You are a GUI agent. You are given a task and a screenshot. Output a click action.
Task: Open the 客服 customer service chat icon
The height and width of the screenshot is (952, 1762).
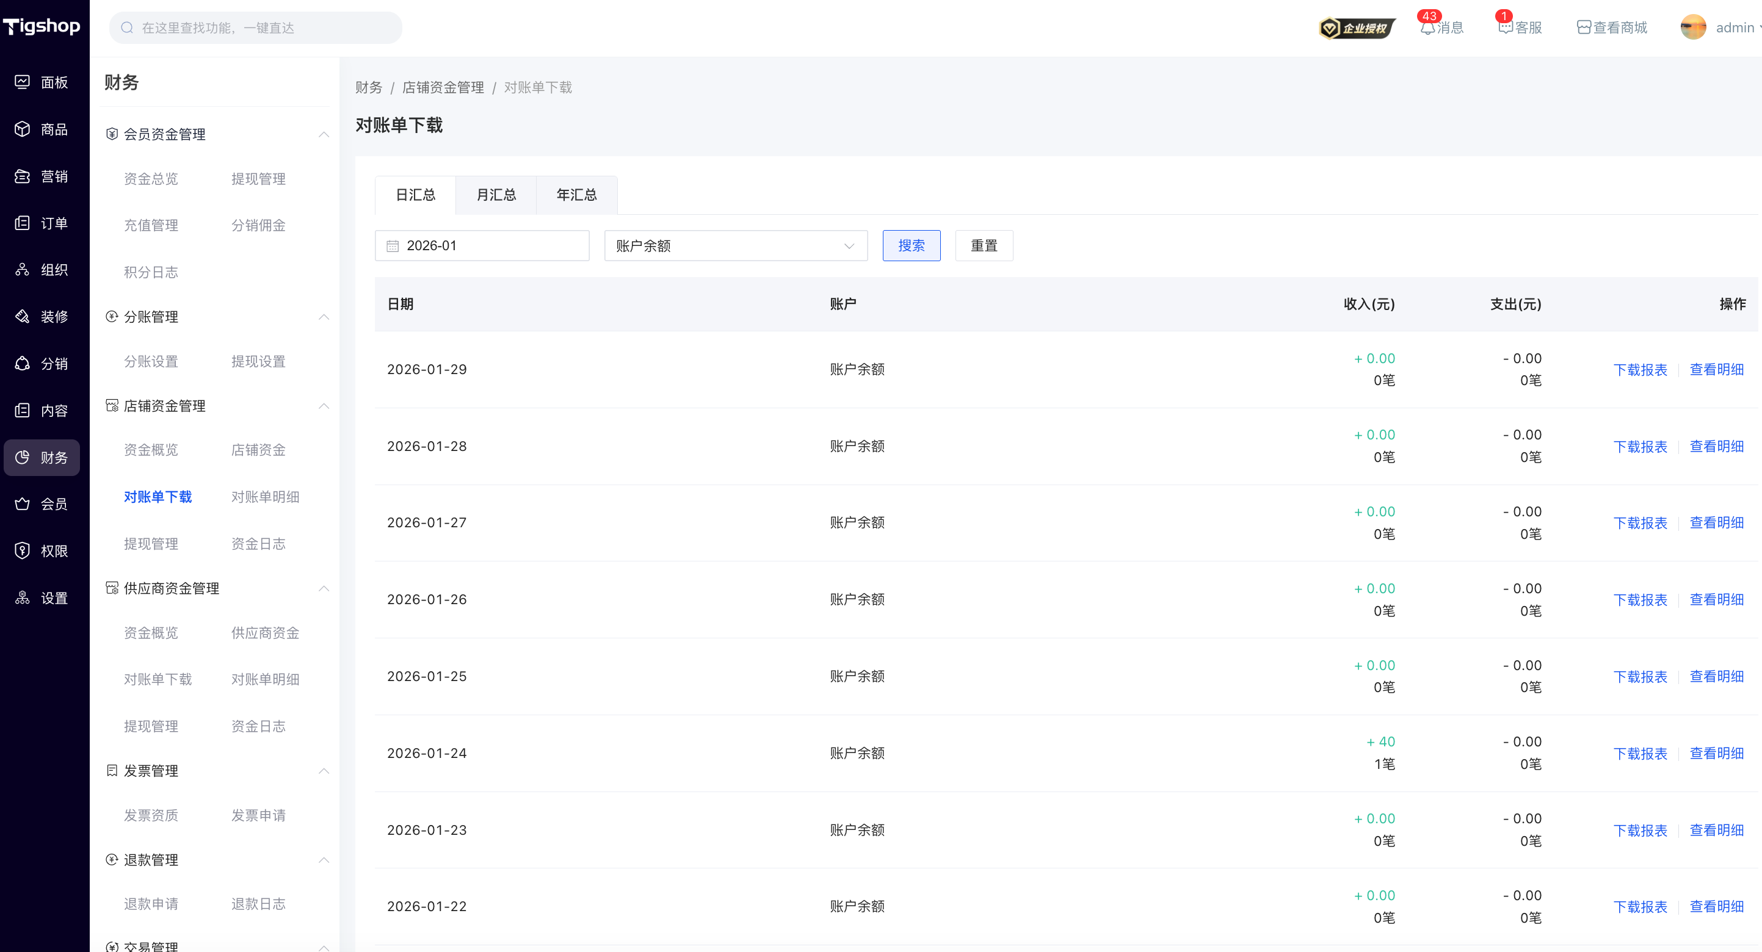click(x=1506, y=28)
